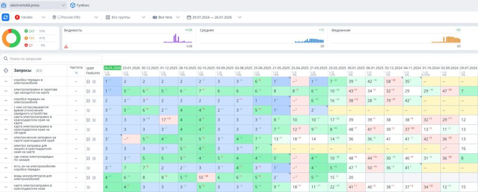This screenshot has width=478, height=192.
Task: Click the SERP Features column header
Action: pyautogui.click(x=93, y=70)
